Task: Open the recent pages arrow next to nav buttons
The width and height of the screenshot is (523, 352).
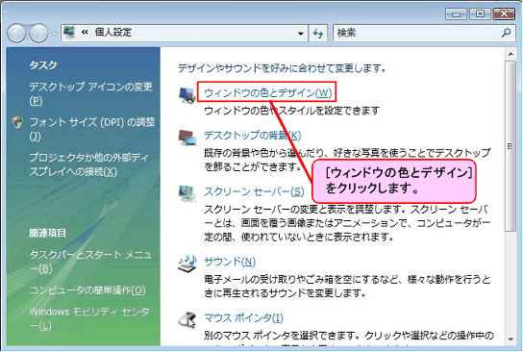Action: pyautogui.click(x=54, y=34)
